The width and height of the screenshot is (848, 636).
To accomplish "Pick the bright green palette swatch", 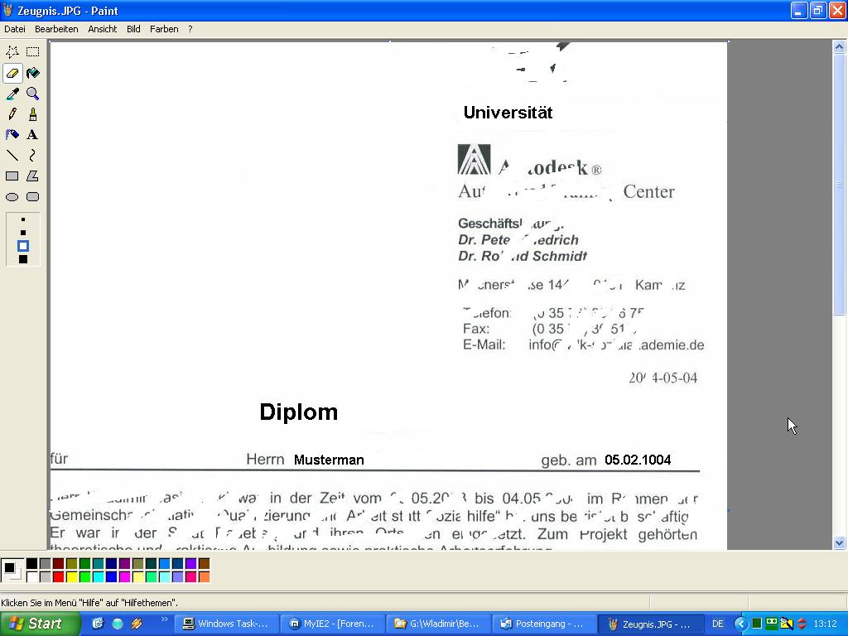I will [85, 577].
